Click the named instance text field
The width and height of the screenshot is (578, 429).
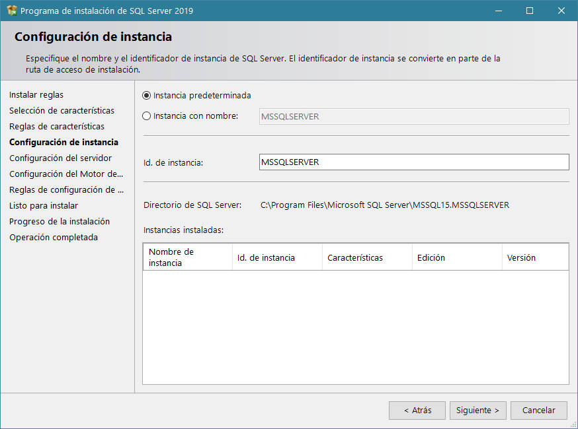pyautogui.click(x=413, y=116)
